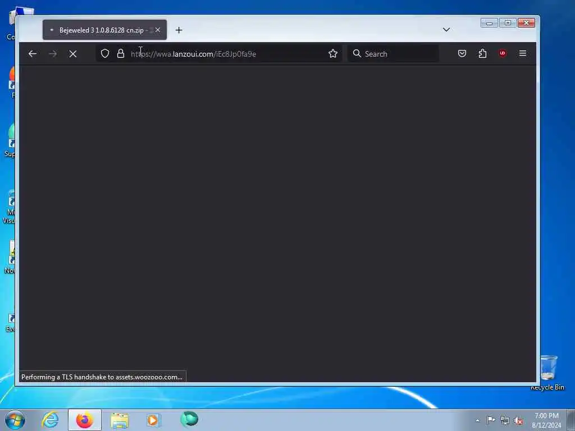Screen dimensions: 575x431
Task: Open the Extensions puzzle-piece icon
Action: coord(482,53)
